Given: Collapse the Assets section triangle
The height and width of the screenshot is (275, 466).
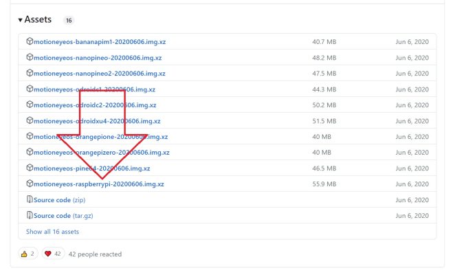Looking at the screenshot, I should pyautogui.click(x=20, y=20).
